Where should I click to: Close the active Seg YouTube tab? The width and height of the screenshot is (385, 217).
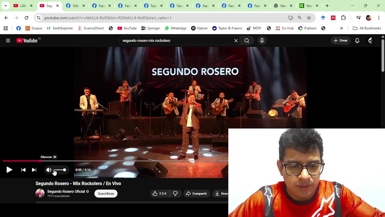pos(57,6)
